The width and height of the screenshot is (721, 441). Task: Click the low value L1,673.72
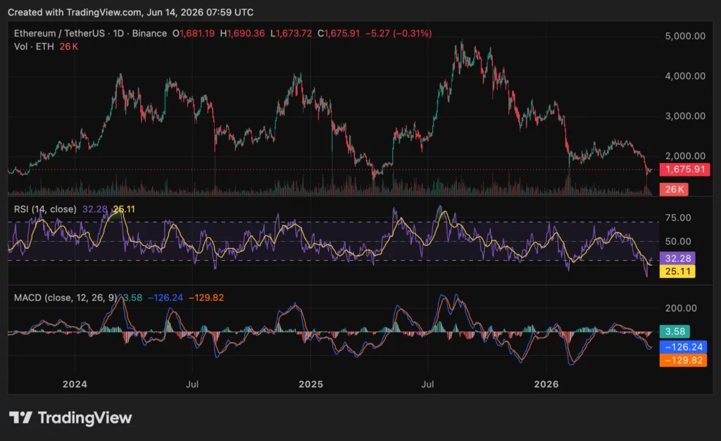pyautogui.click(x=291, y=33)
